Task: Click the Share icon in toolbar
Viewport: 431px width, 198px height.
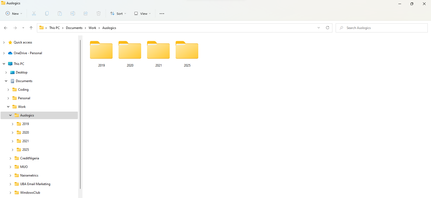Action: 86,13
